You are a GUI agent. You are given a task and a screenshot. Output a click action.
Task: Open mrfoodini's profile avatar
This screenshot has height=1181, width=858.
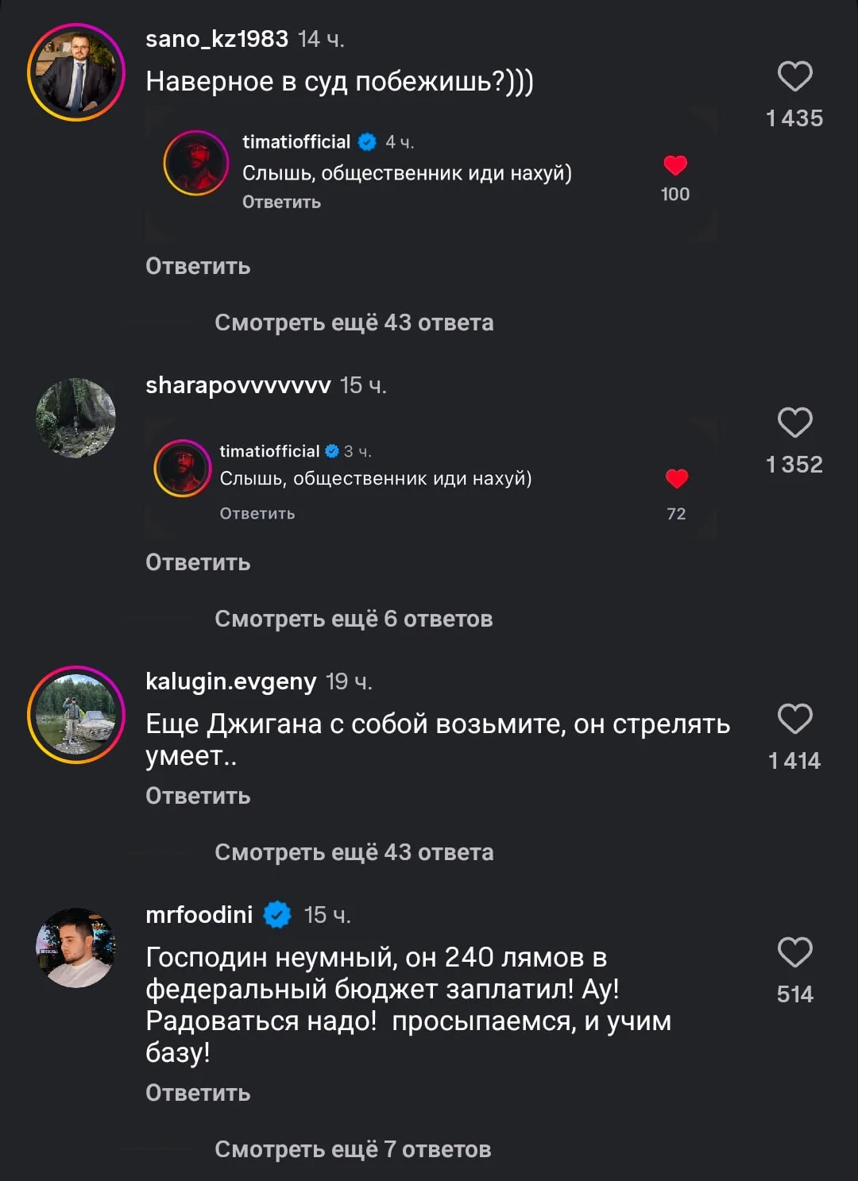click(x=76, y=948)
